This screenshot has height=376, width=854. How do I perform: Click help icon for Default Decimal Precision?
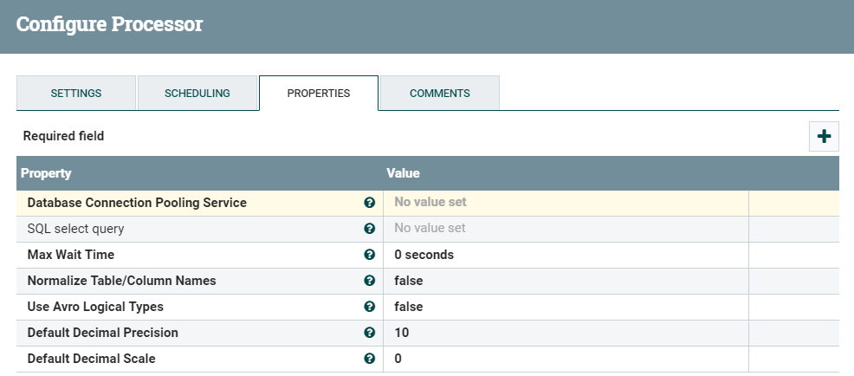coord(370,333)
